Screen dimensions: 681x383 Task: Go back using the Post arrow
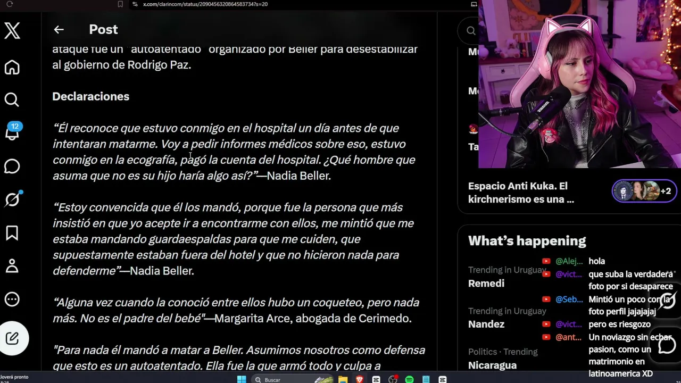click(x=59, y=30)
